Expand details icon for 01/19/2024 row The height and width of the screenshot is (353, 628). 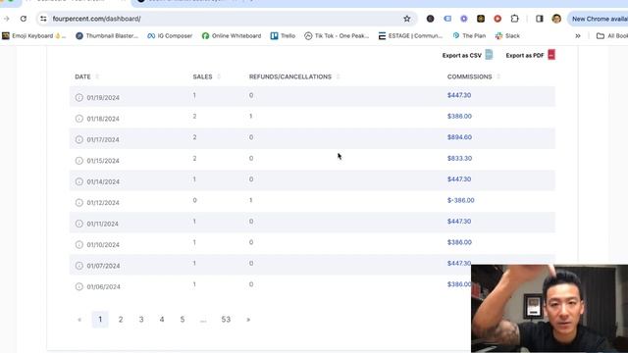click(79, 98)
